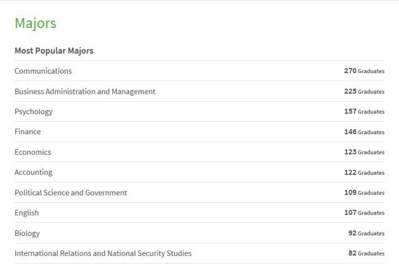Screen dimensions: 399x264
Task: Click the Majors section heading
Action: tap(36, 24)
